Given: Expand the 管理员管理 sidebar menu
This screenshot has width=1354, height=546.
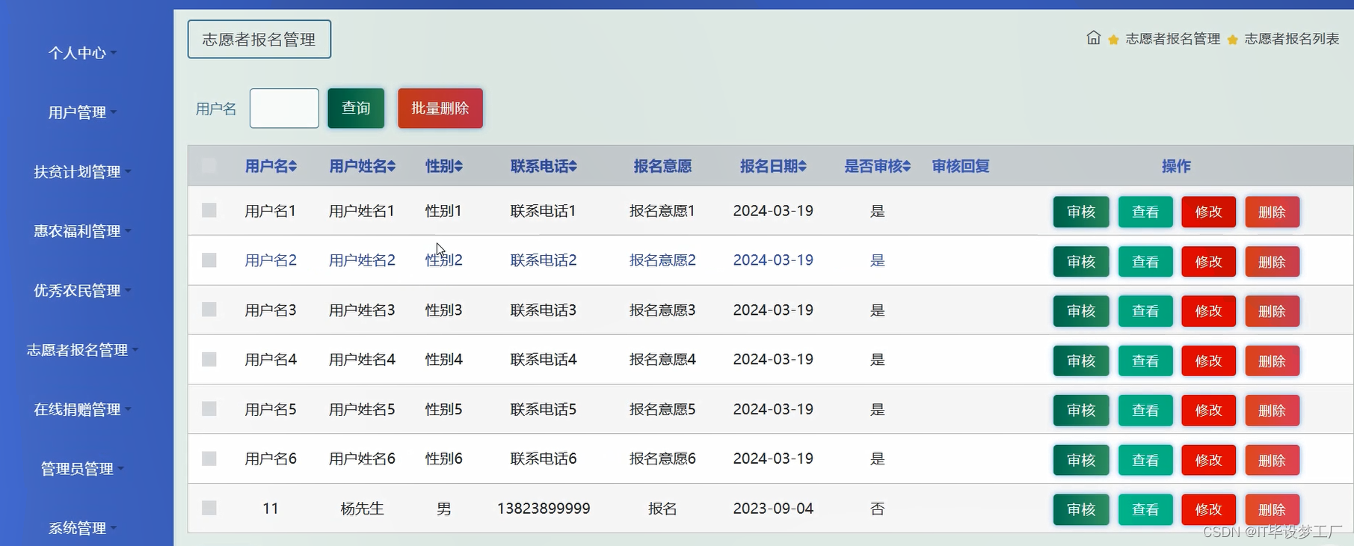Looking at the screenshot, I should (82, 469).
